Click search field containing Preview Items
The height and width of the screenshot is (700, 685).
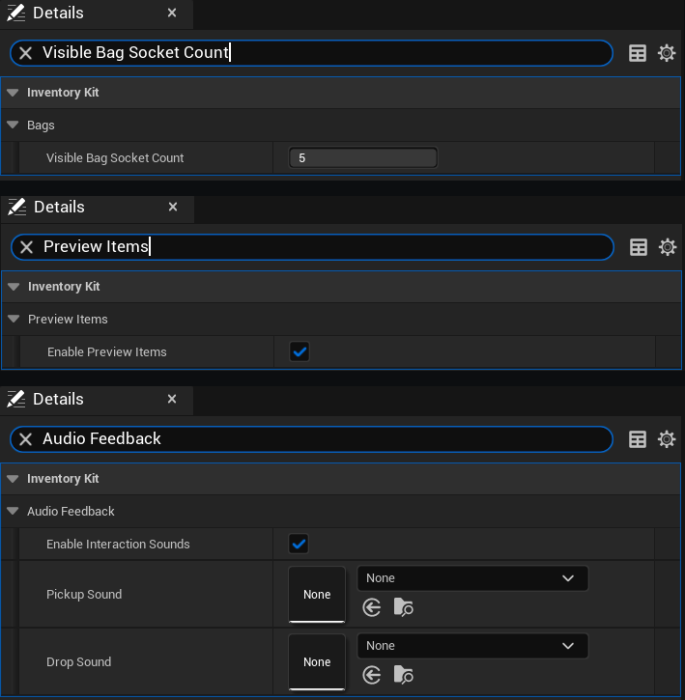point(312,247)
